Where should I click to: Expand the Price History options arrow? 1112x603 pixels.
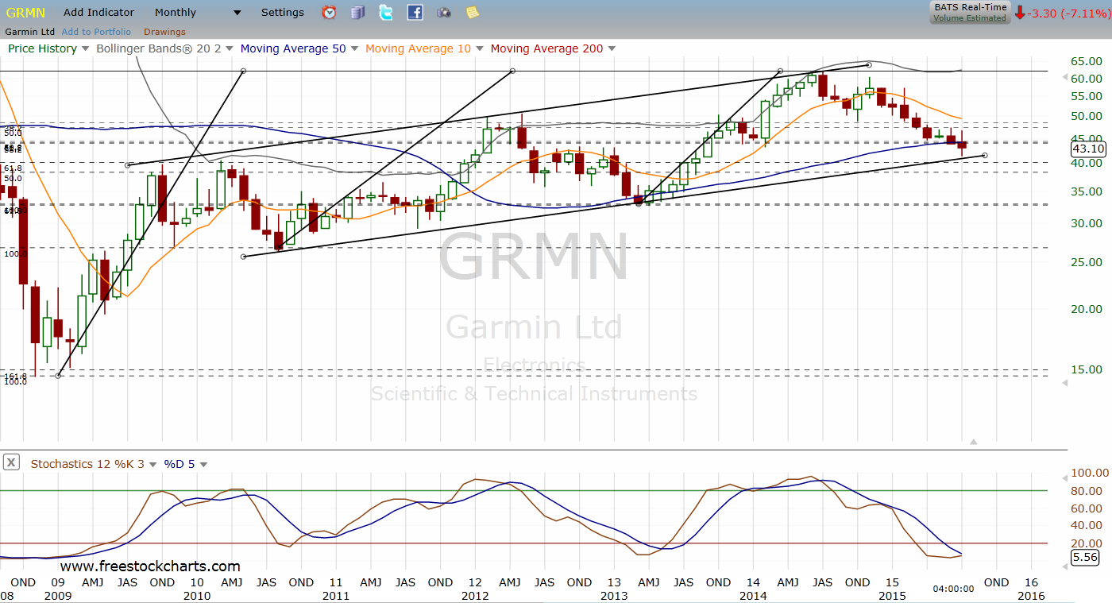(86, 49)
